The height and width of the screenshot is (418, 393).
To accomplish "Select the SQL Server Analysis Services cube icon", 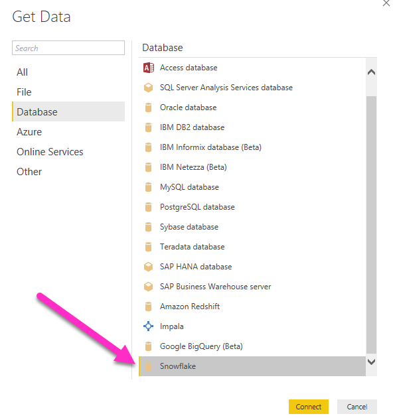I will coord(148,88).
